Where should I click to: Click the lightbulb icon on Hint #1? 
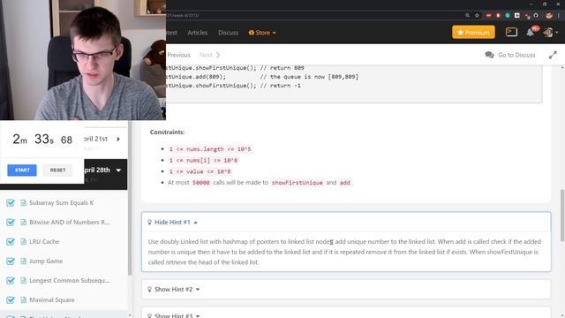pos(149,222)
